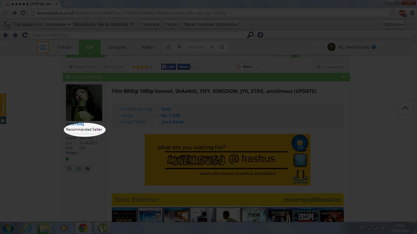Image resolution: width=417 pixels, height=234 pixels.
Task: Click the mversusj @ kaskus banner
Action: point(227,160)
